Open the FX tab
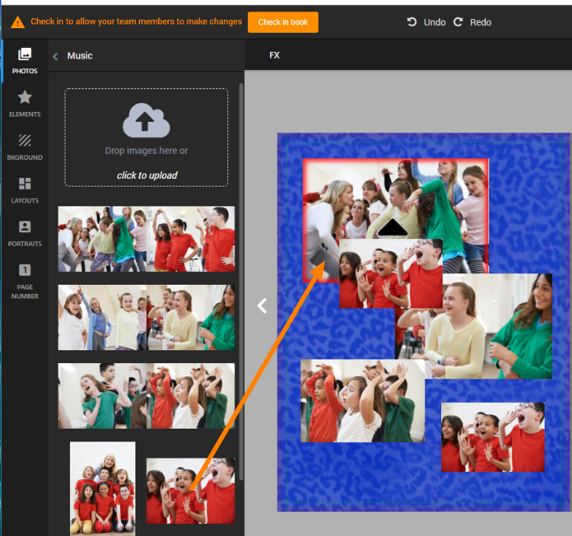The height and width of the screenshot is (536, 572). (x=275, y=56)
